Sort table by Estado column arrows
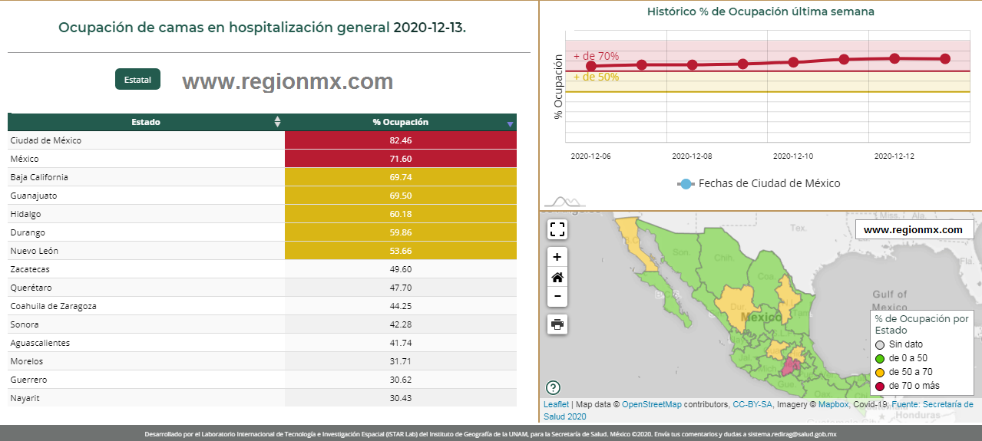 [277, 122]
